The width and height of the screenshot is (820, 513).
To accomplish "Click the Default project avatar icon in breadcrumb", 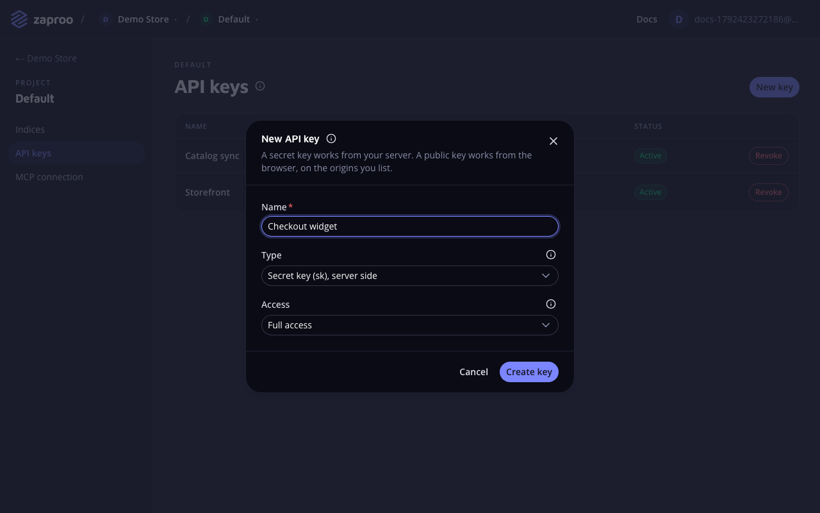I will (x=206, y=19).
